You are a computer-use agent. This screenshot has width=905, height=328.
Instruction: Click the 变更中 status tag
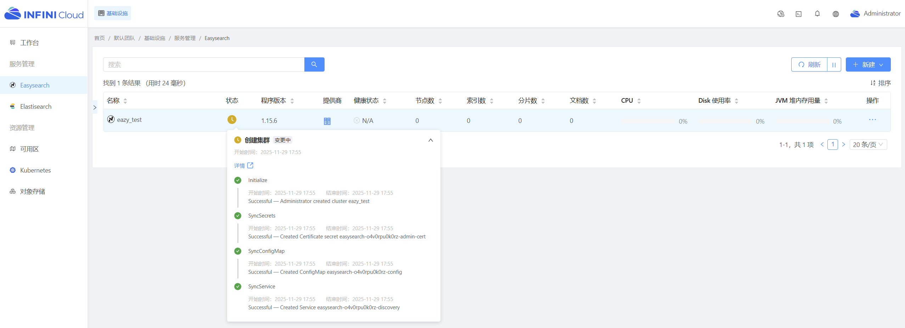point(282,140)
